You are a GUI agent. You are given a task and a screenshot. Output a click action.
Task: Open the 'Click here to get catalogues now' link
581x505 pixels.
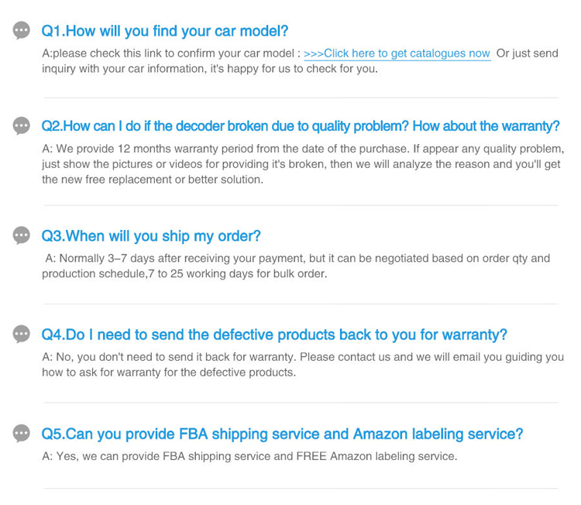397,53
